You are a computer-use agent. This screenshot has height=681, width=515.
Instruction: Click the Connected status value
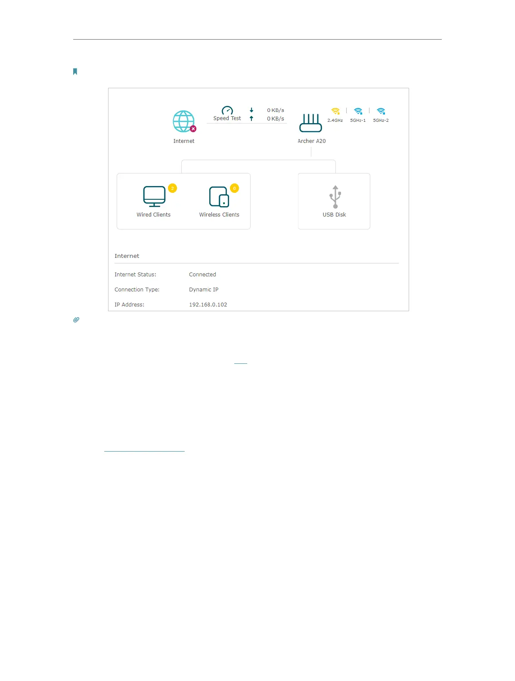(202, 275)
